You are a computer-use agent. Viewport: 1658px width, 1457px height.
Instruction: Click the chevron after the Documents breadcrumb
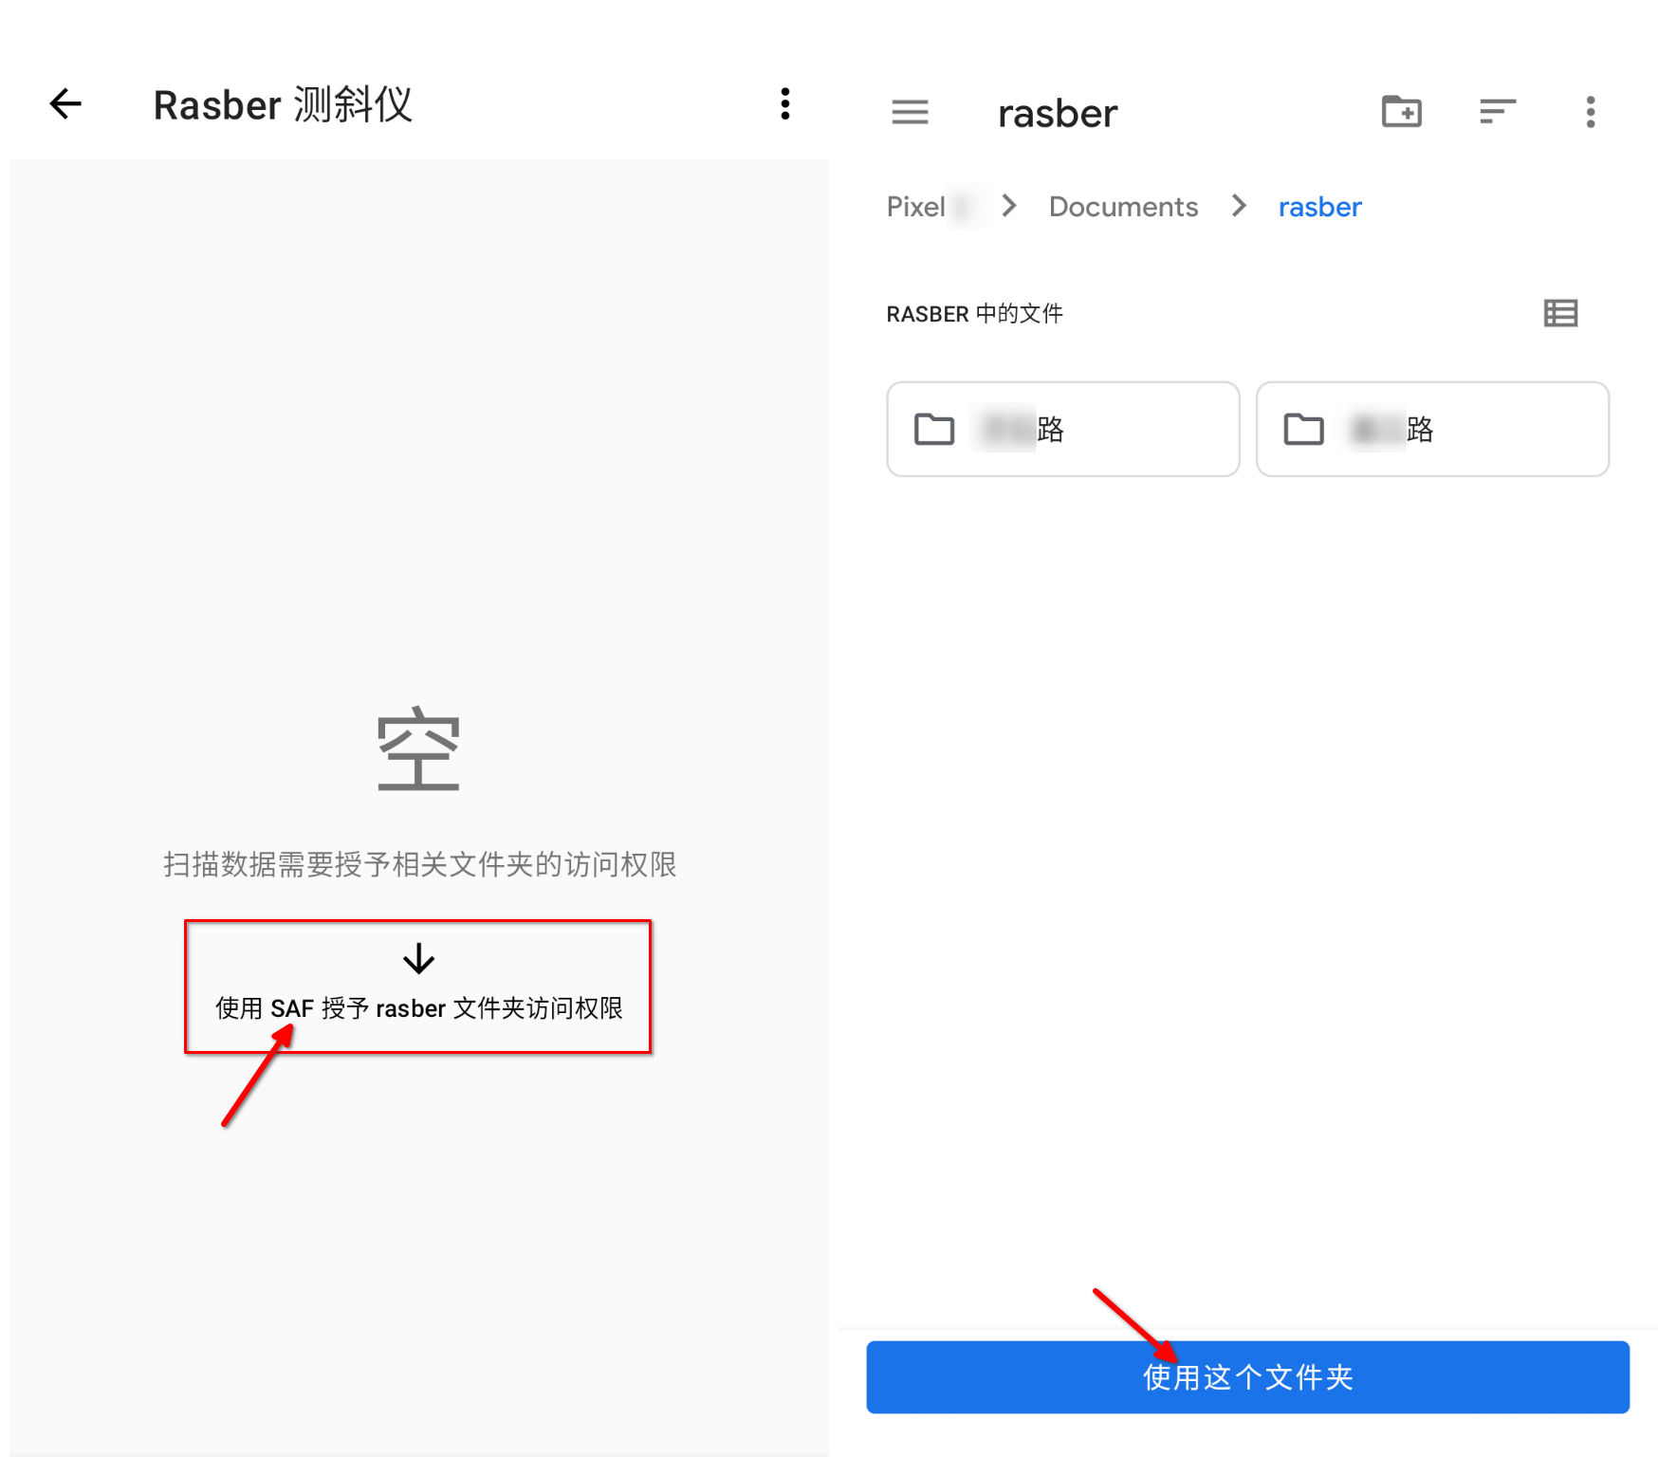point(1239,206)
